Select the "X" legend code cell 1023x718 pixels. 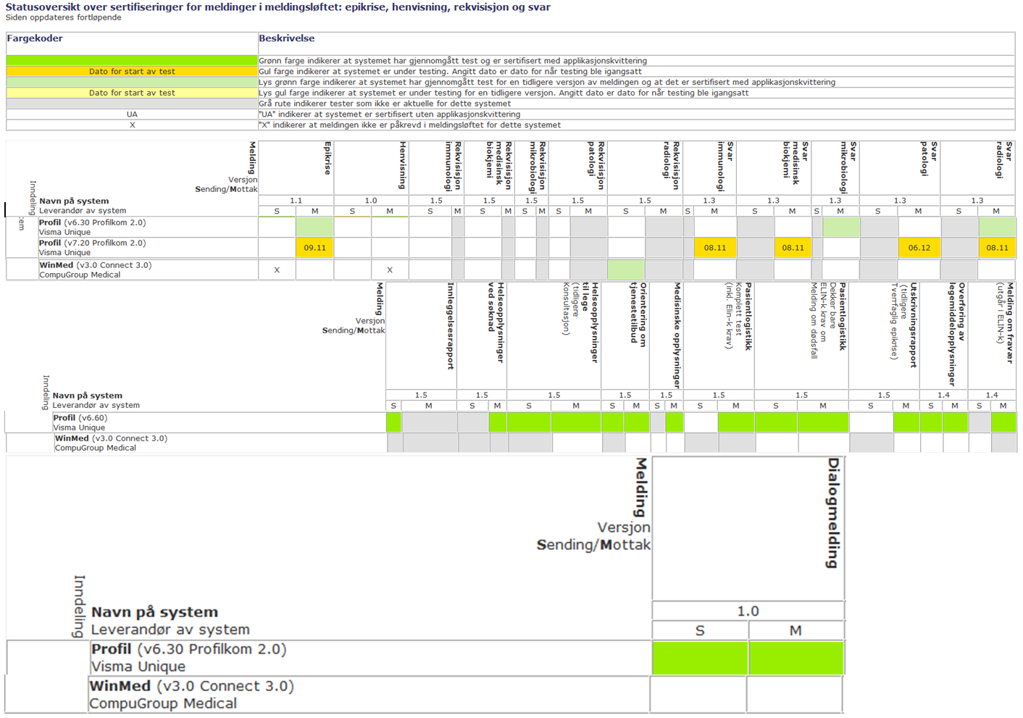tap(132, 125)
